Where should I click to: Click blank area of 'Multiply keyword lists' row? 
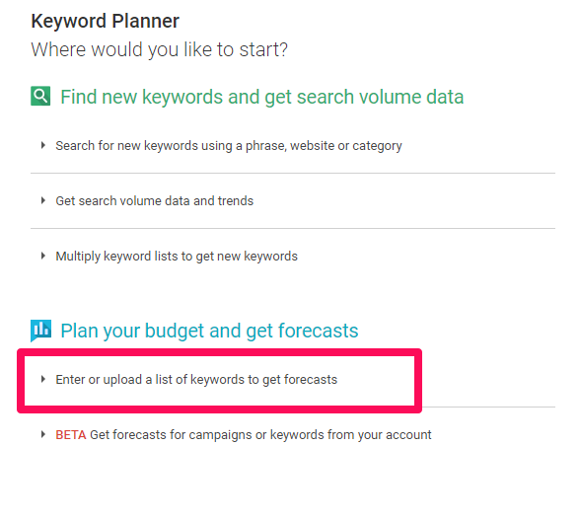pos(425,257)
